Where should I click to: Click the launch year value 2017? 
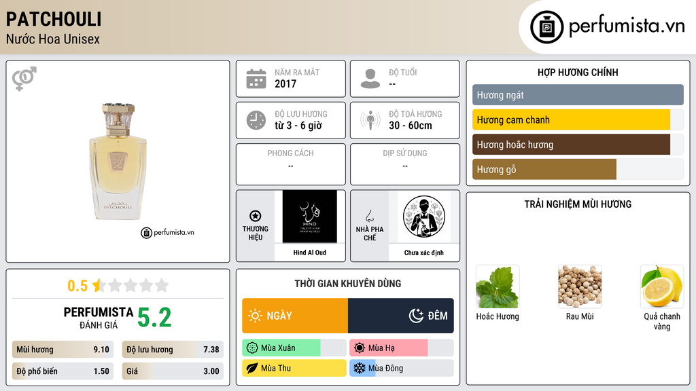[x=285, y=83]
